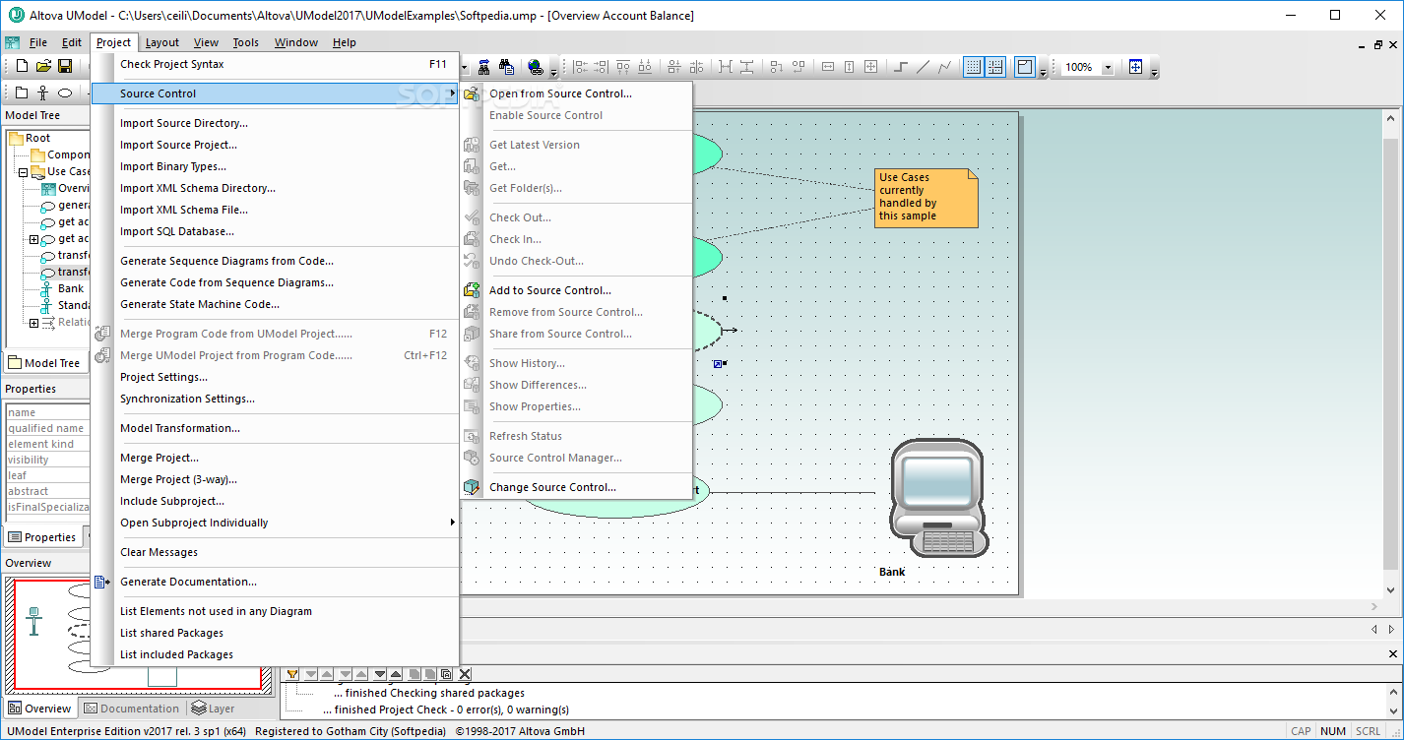Select the Overview bottom tab

[39, 709]
